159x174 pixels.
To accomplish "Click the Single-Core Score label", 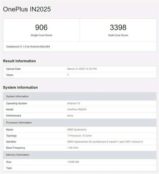I will tap(41, 35).
